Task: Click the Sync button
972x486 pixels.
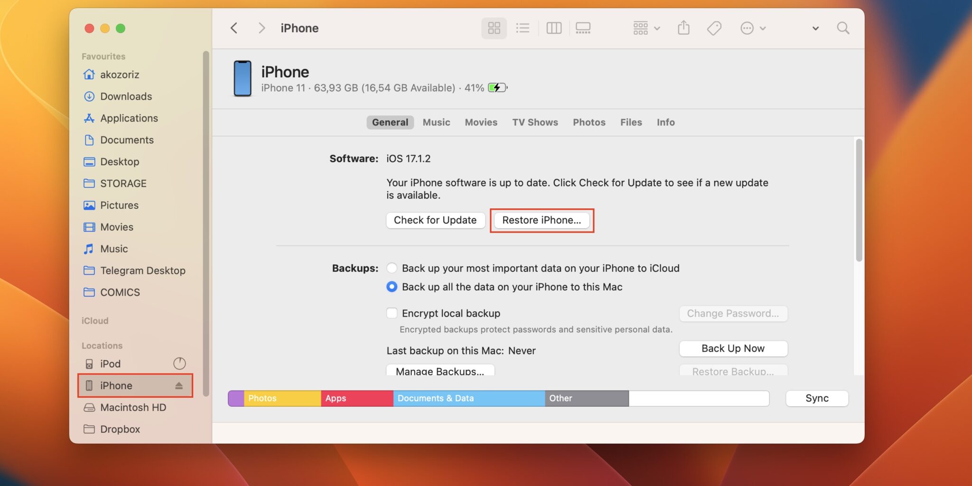Action: click(x=817, y=399)
